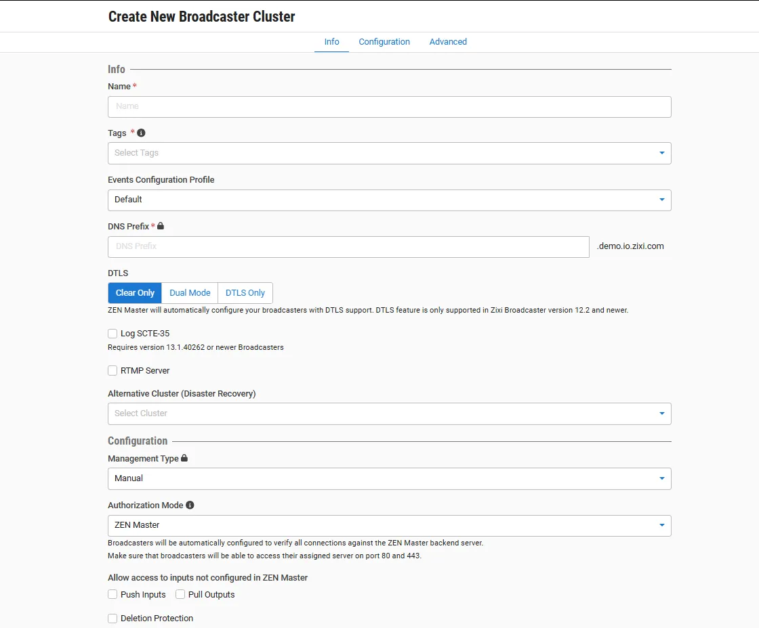Click the Authorization Mode info icon
The width and height of the screenshot is (759, 628).
pyautogui.click(x=190, y=505)
